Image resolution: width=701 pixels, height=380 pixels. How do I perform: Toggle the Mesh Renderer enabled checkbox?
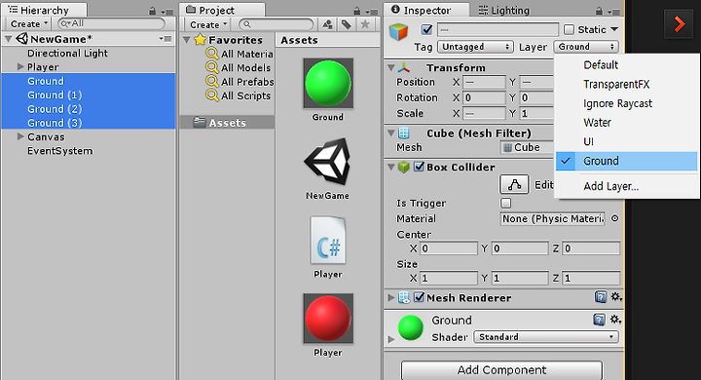click(419, 297)
